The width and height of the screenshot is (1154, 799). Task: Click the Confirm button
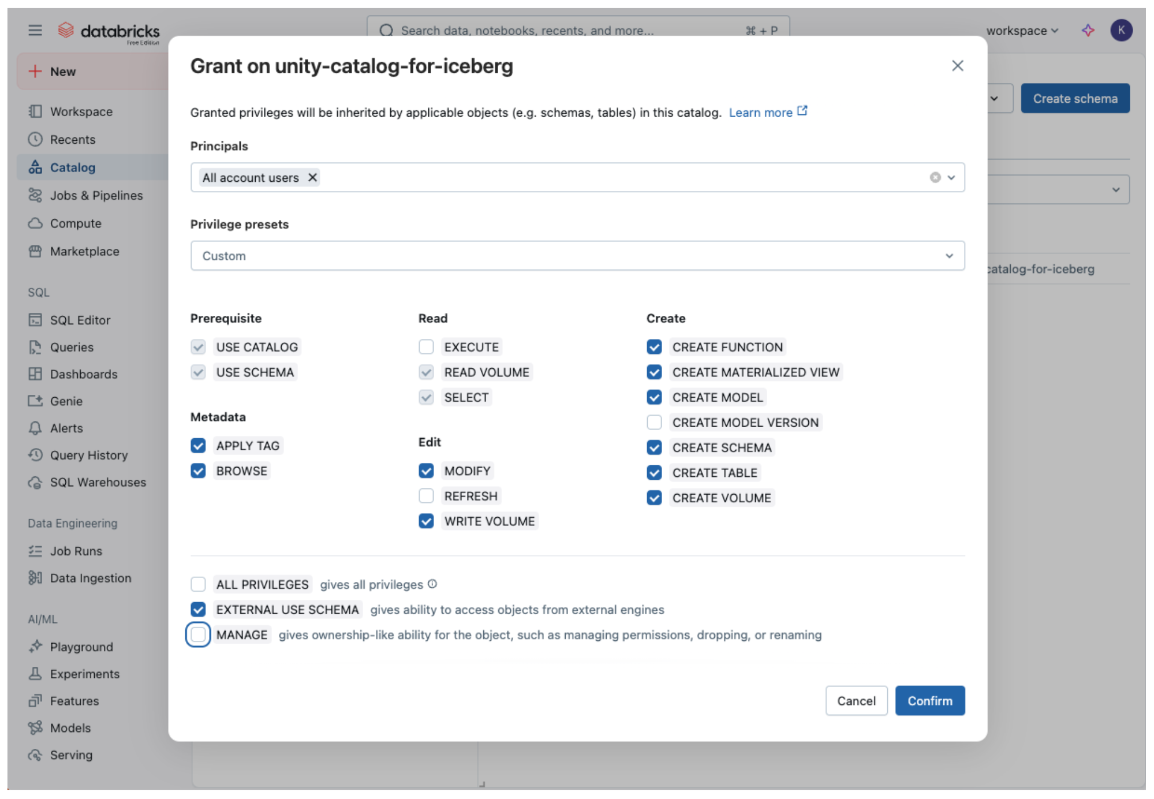(x=929, y=700)
